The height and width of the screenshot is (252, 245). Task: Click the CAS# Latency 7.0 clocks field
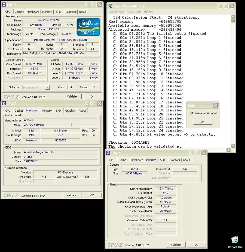[166, 197]
